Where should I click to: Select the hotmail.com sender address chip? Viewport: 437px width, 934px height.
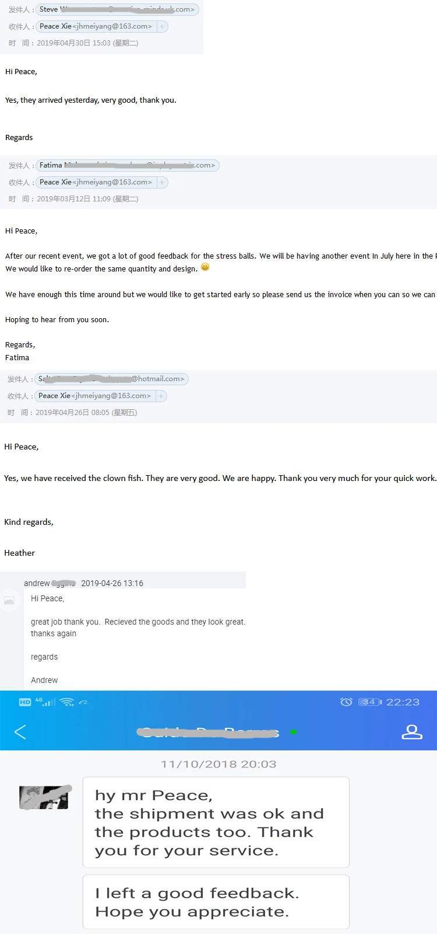(x=111, y=379)
